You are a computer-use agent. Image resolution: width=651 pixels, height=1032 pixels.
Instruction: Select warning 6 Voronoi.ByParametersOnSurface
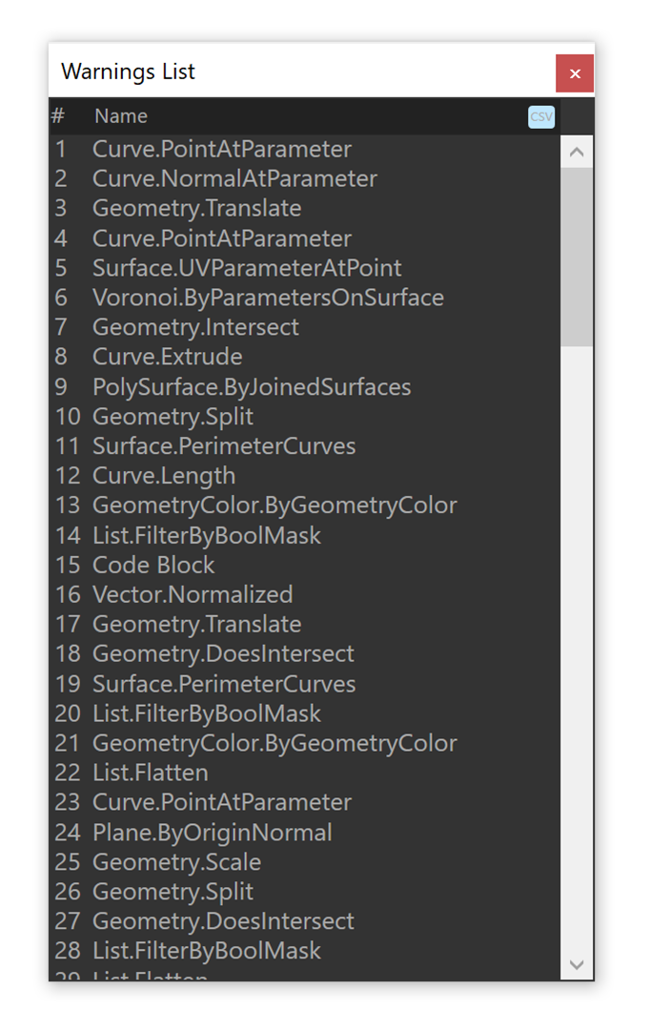268,298
